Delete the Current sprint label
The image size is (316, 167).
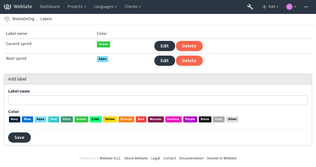[189, 46]
